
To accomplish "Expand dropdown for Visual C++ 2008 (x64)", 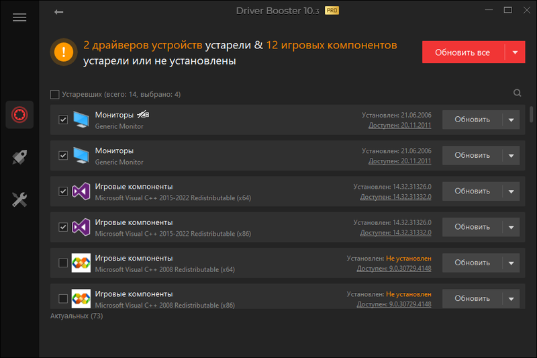I will [511, 263].
